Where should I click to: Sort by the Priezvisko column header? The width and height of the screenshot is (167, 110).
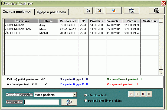(22, 21)
